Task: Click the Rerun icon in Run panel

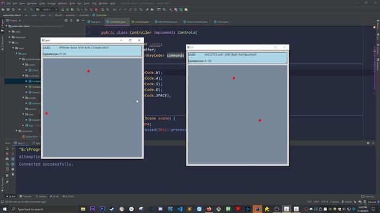Action: coord(7,149)
